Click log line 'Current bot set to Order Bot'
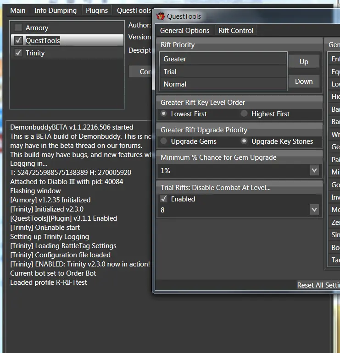This screenshot has height=353, width=340. coord(53,273)
